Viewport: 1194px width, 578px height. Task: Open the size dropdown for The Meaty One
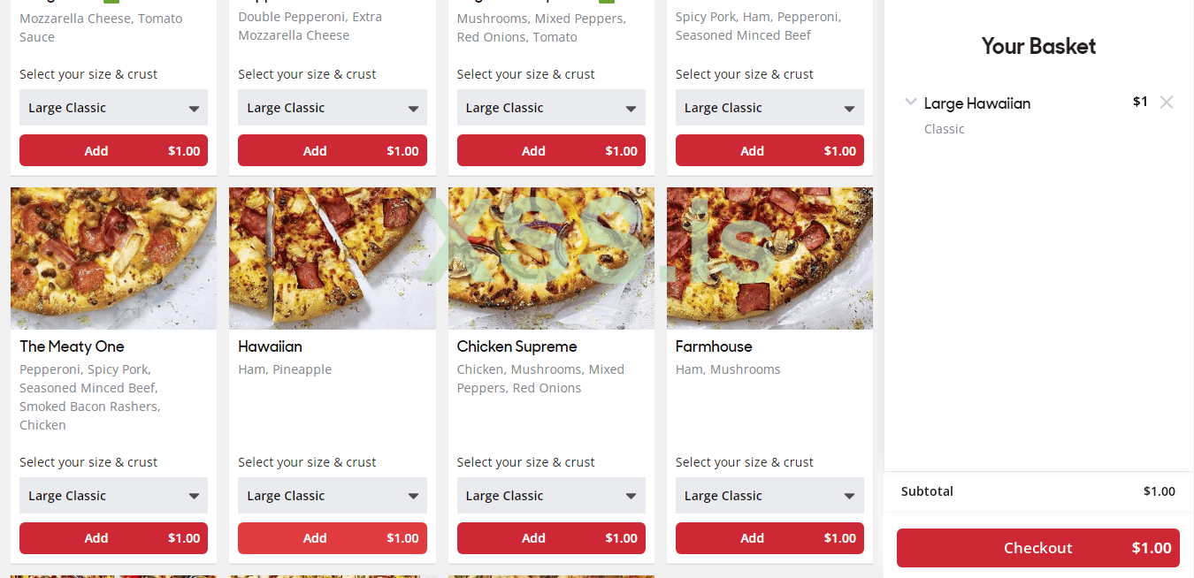[113, 496]
